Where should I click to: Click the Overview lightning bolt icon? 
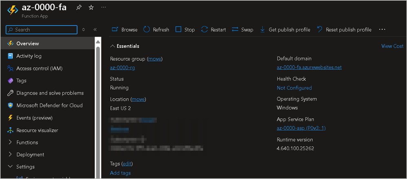tap(10, 43)
